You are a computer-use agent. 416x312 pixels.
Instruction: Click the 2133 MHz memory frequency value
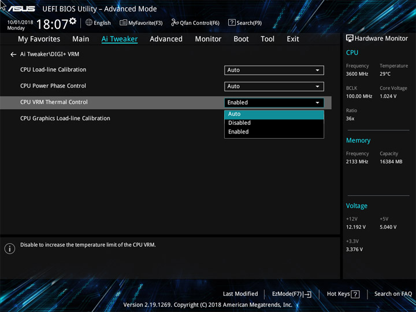point(357,162)
